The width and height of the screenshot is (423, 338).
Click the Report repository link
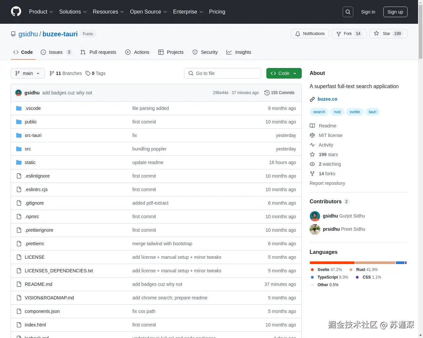coord(327,183)
